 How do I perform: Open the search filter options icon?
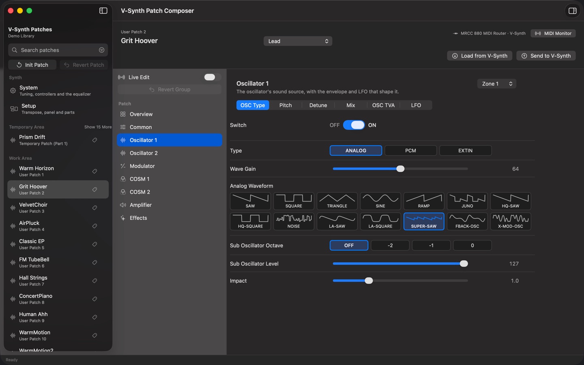pos(101,50)
